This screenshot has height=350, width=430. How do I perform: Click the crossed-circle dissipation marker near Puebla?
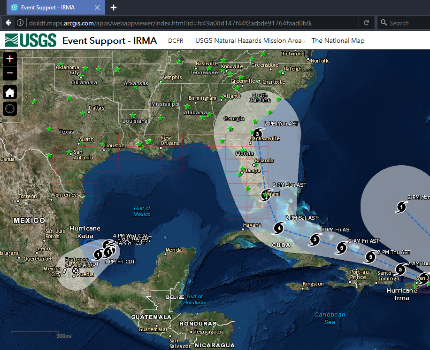tap(76, 271)
